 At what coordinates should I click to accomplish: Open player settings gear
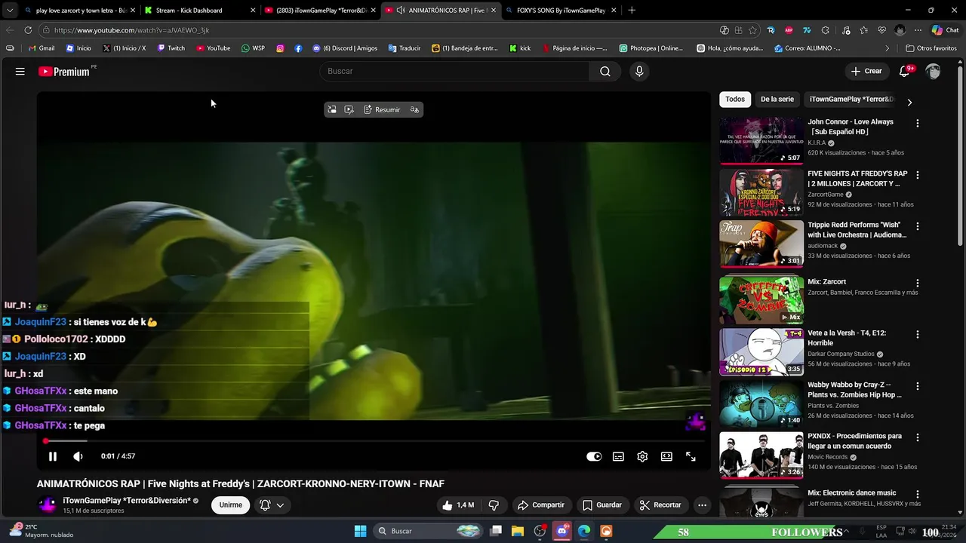click(x=642, y=456)
